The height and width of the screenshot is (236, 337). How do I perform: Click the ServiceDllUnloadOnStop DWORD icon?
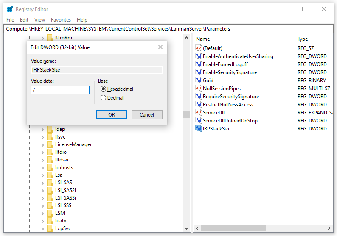pyautogui.click(x=198, y=121)
